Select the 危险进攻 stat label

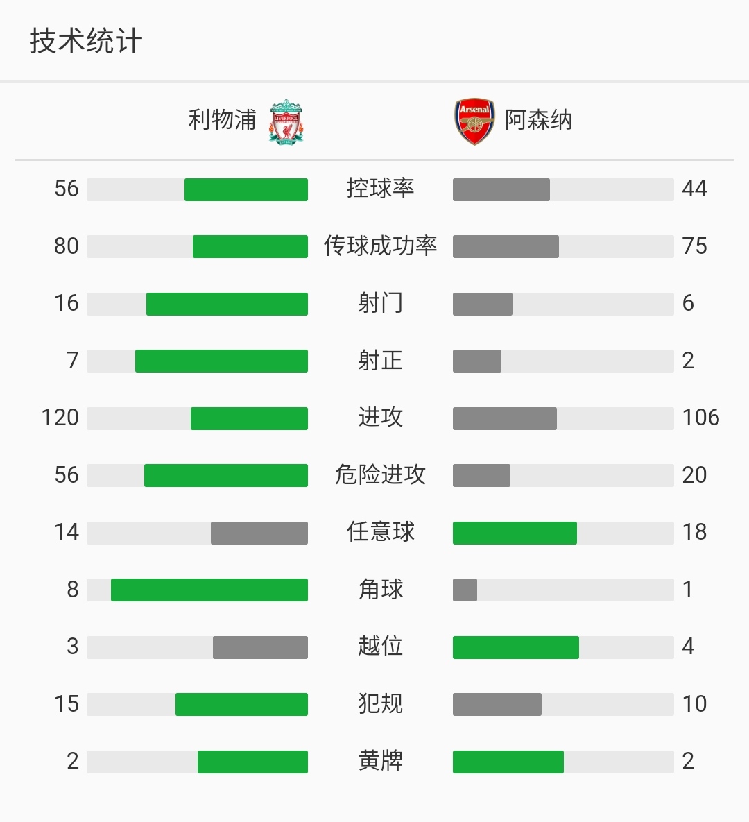380,475
